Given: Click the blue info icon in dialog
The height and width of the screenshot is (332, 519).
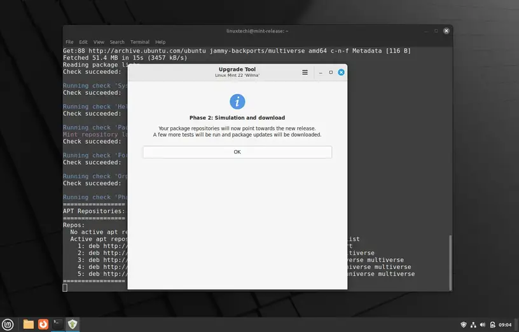Looking at the screenshot, I should click(x=237, y=101).
